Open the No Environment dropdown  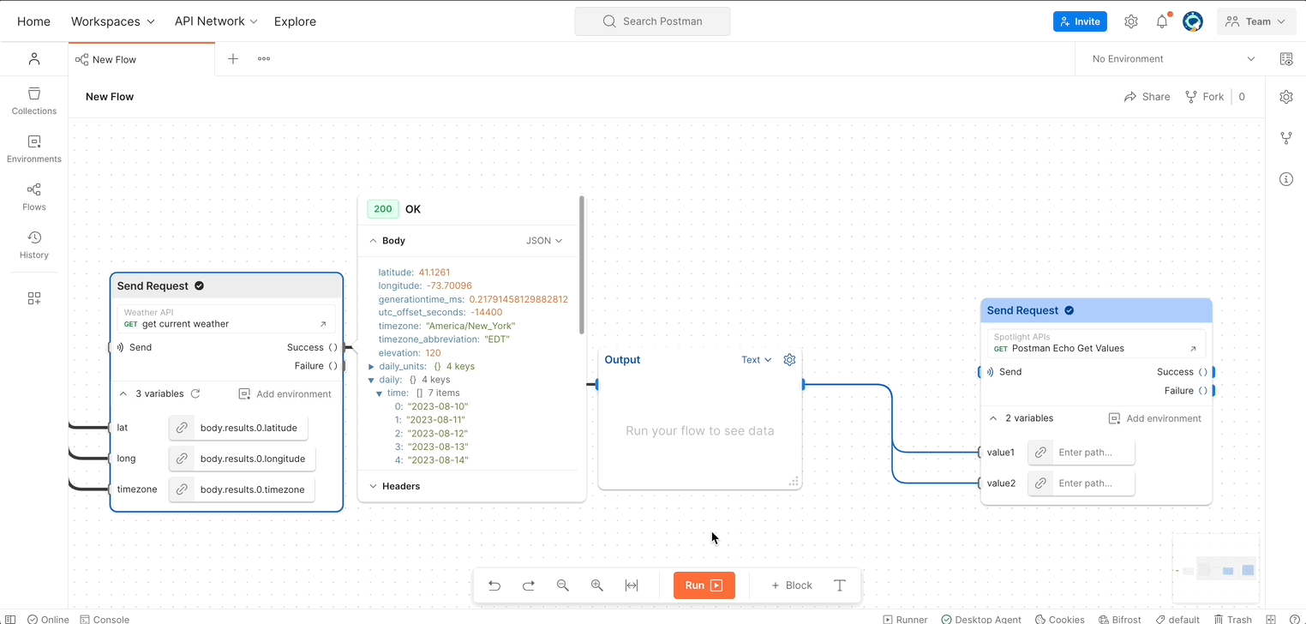(x=1168, y=58)
